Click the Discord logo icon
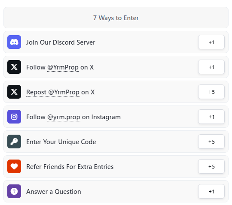This screenshot has width=232, height=205. tap(14, 42)
